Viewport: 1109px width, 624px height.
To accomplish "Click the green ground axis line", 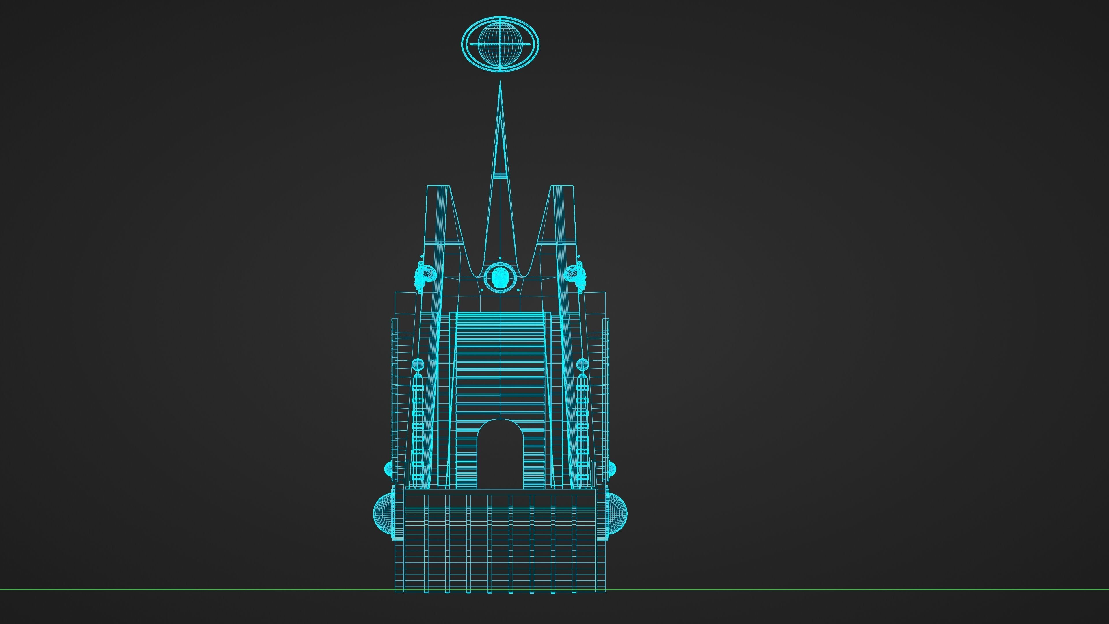I will pyautogui.click(x=172, y=590).
